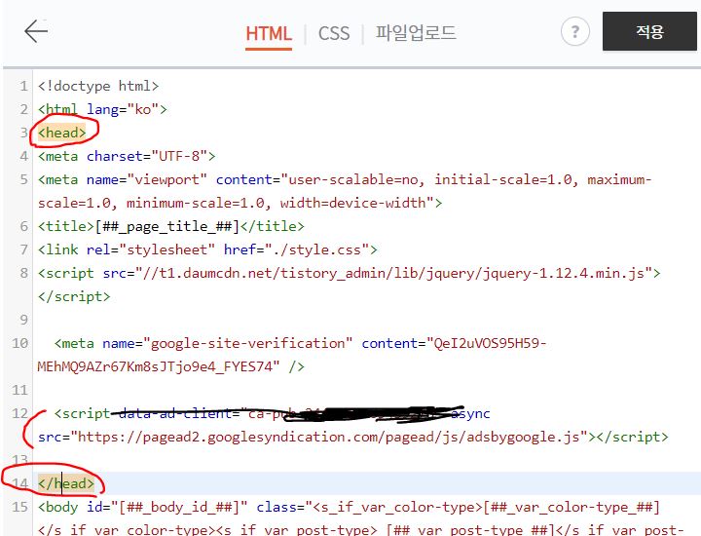Click the [##_page_title_##] title line
The height and width of the screenshot is (536, 701).
[x=170, y=226]
